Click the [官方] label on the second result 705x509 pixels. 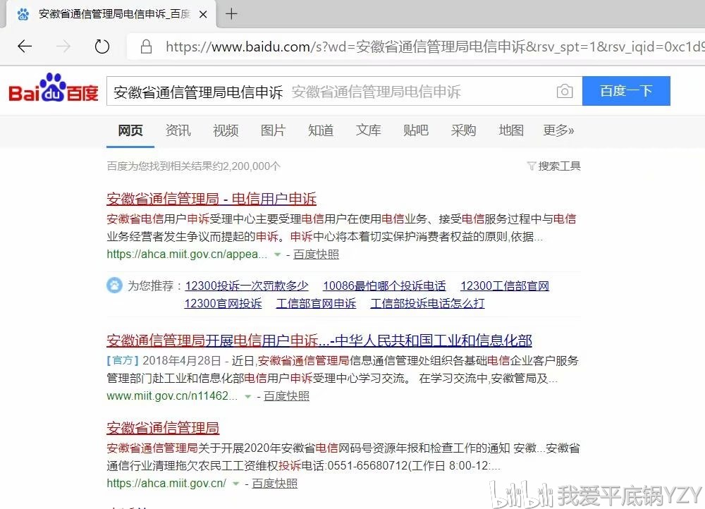(122, 361)
